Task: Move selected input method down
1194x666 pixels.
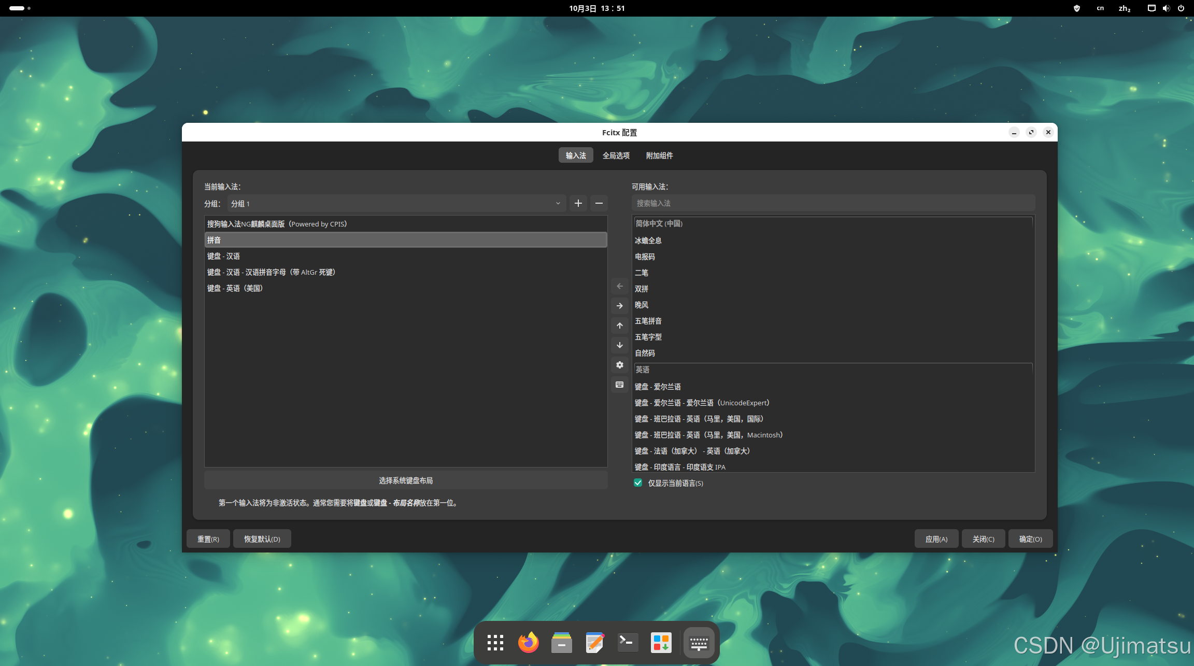Action: click(619, 345)
